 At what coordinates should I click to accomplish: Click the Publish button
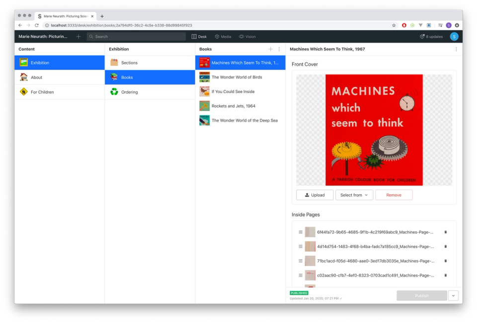[x=422, y=296]
